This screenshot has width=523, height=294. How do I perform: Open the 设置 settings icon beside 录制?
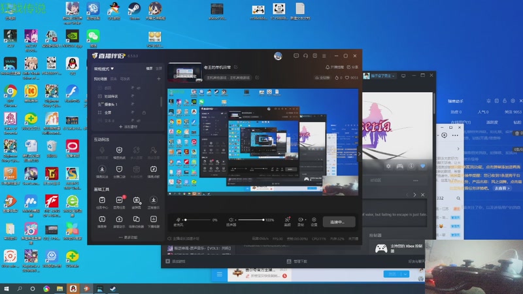pos(314,220)
